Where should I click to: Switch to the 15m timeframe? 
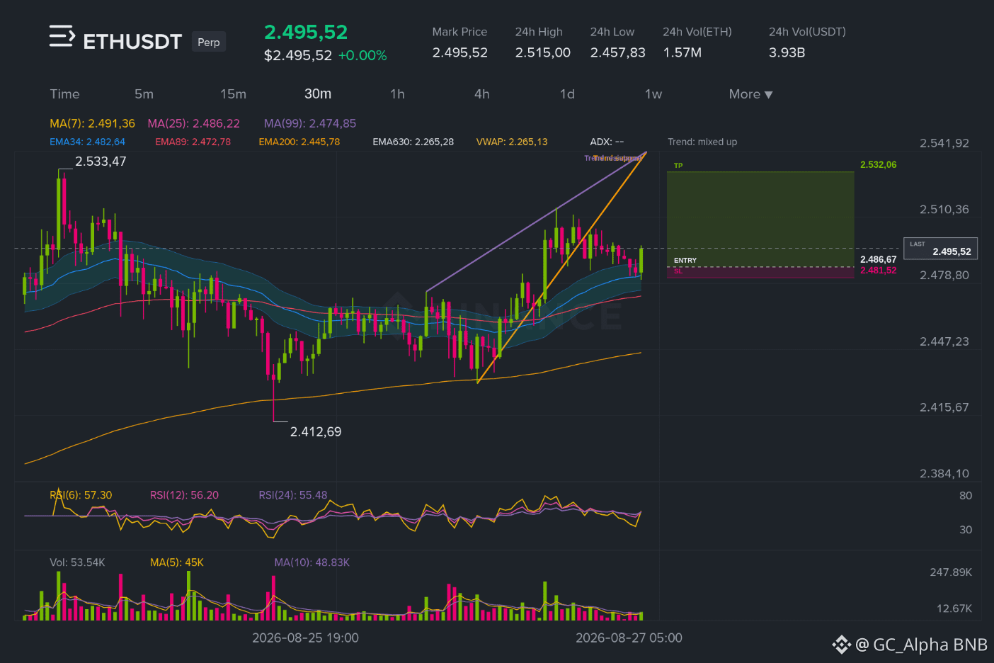[233, 94]
